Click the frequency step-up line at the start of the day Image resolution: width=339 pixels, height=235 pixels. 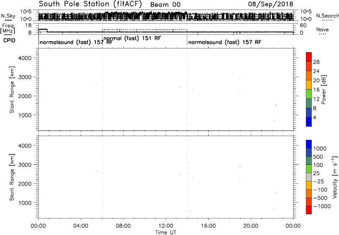(43, 29)
